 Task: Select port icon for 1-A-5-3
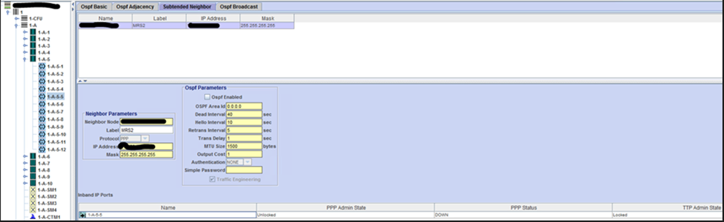click(x=42, y=81)
